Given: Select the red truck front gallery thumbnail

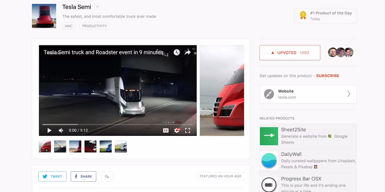Looking at the screenshot, I should tap(45, 147).
